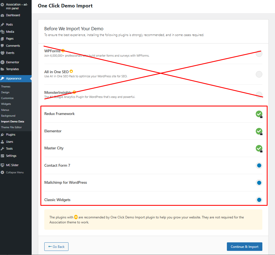Click the Settings sliders icon
The width and height of the screenshot is (275, 255).
click(x=2, y=156)
